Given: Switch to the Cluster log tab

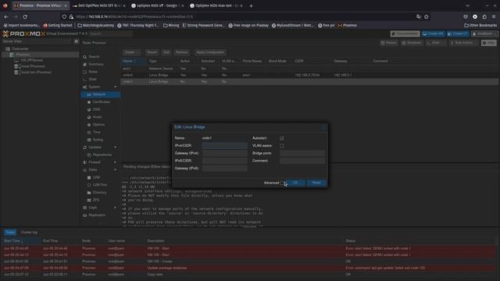Looking at the screenshot, I should tap(29, 233).
